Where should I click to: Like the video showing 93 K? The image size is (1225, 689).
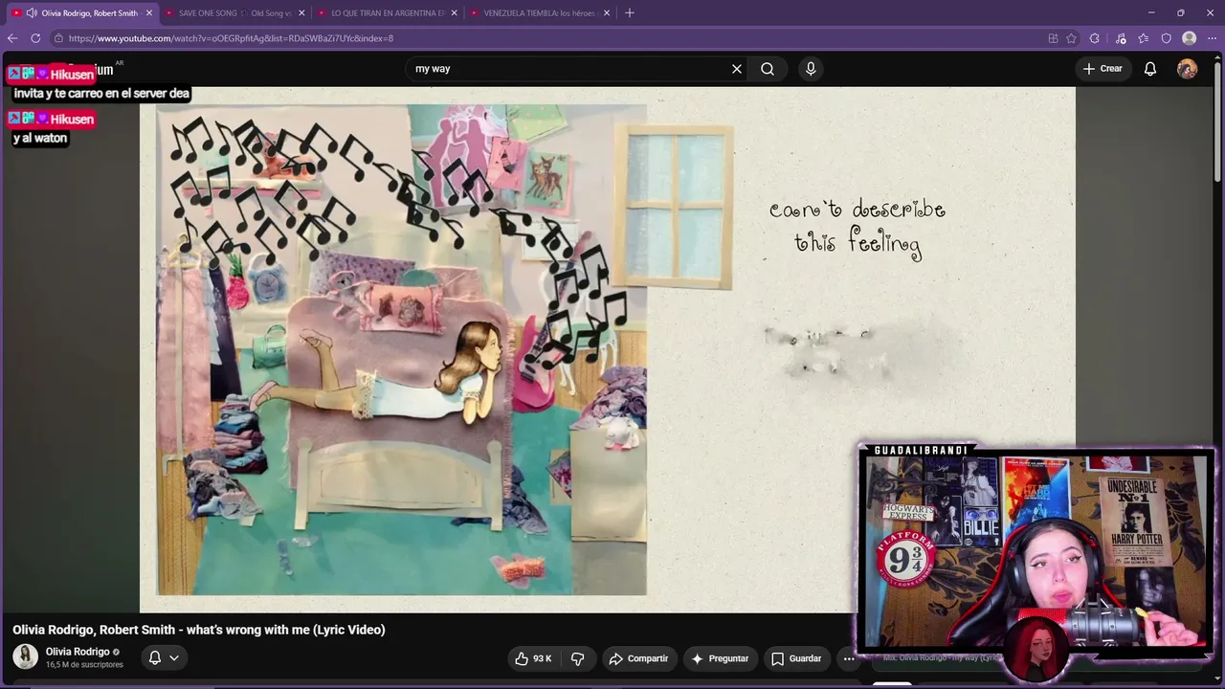533,658
